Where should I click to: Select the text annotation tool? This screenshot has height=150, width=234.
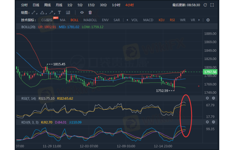[60, 13]
